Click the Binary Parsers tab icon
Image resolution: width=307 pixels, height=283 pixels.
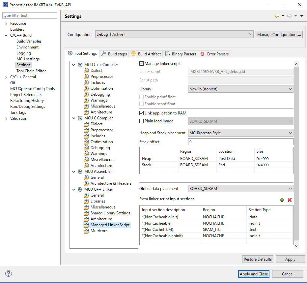[x=168, y=54]
